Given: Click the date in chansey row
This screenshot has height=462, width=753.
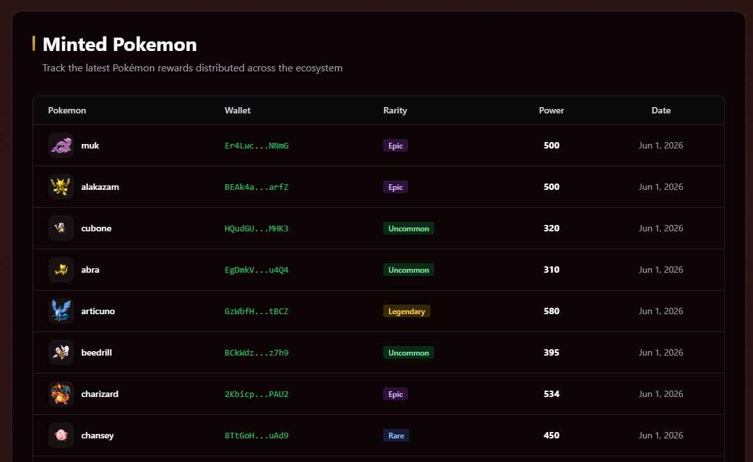Looking at the screenshot, I should 661,435.
